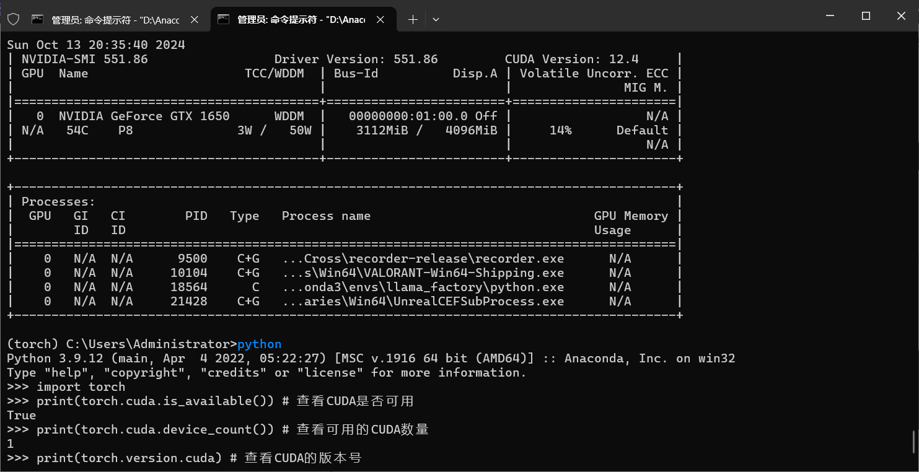Click the timestamp 'Sun Oct 13 20:35:40 2024'
This screenshot has height=472, width=919.
pyautogui.click(x=96, y=45)
